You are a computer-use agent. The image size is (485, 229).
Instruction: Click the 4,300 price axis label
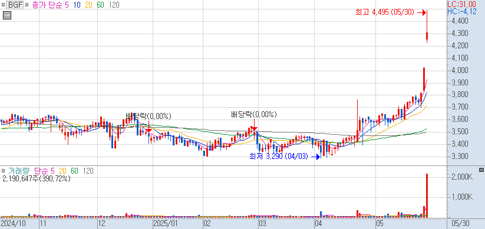tap(460, 34)
